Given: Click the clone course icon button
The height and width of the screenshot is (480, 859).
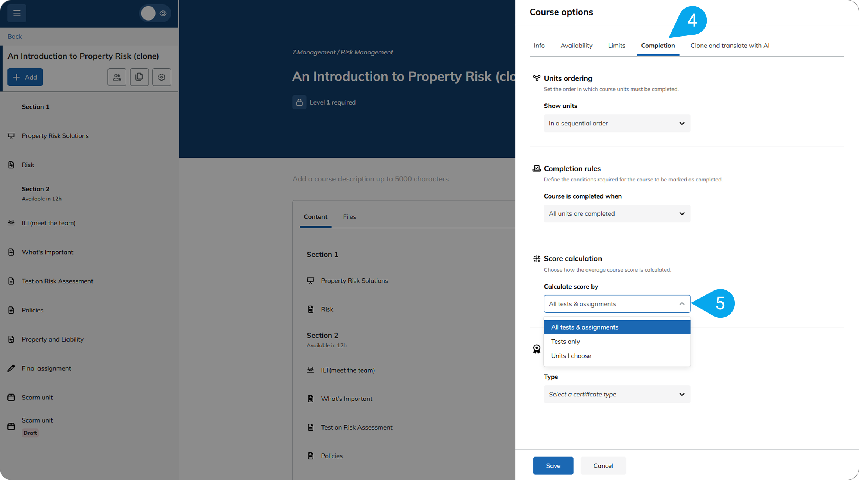Looking at the screenshot, I should pyautogui.click(x=139, y=77).
